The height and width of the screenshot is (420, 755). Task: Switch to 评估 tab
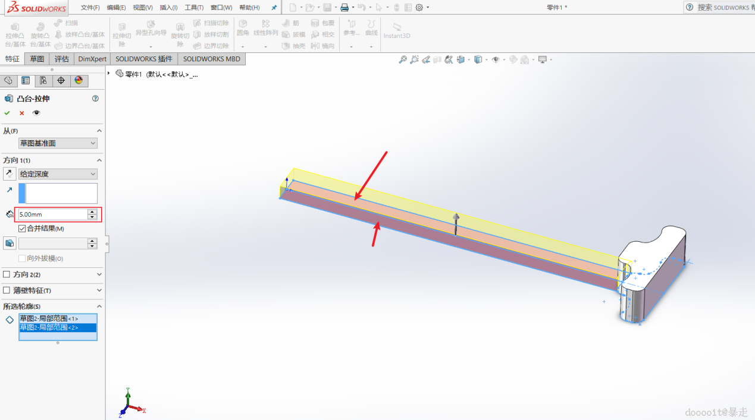[x=62, y=59]
